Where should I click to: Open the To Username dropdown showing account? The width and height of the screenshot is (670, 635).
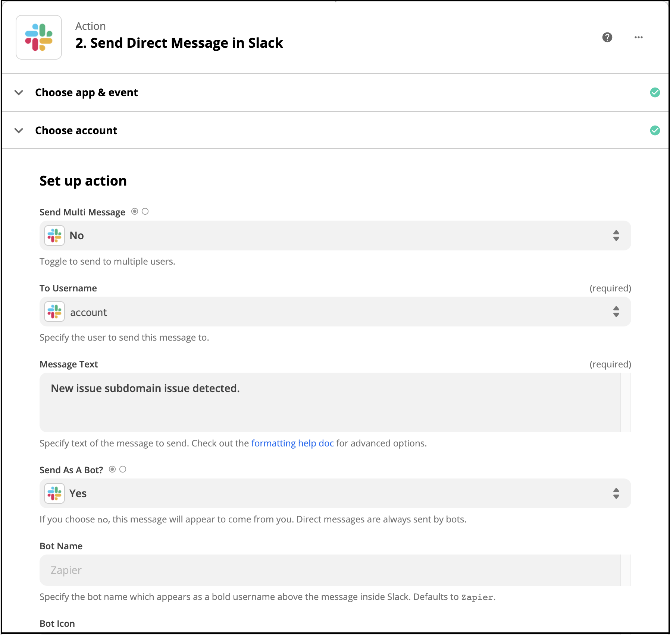tap(335, 312)
